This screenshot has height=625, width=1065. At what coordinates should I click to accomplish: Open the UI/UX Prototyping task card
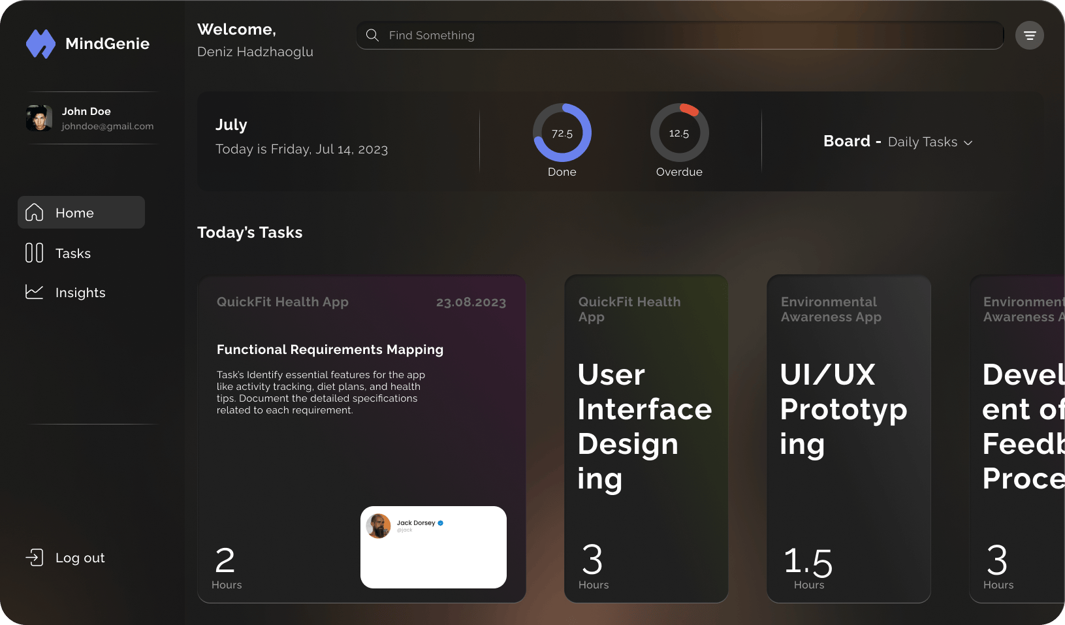click(x=848, y=438)
